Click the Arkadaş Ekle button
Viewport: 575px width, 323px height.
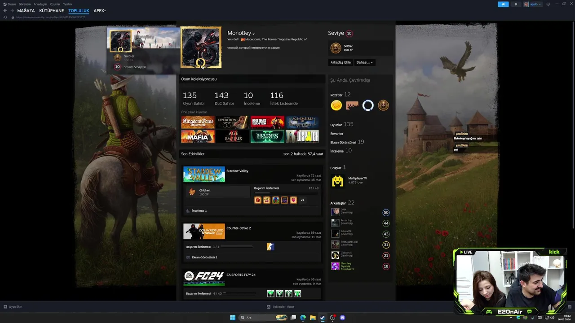pyautogui.click(x=341, y=62)
